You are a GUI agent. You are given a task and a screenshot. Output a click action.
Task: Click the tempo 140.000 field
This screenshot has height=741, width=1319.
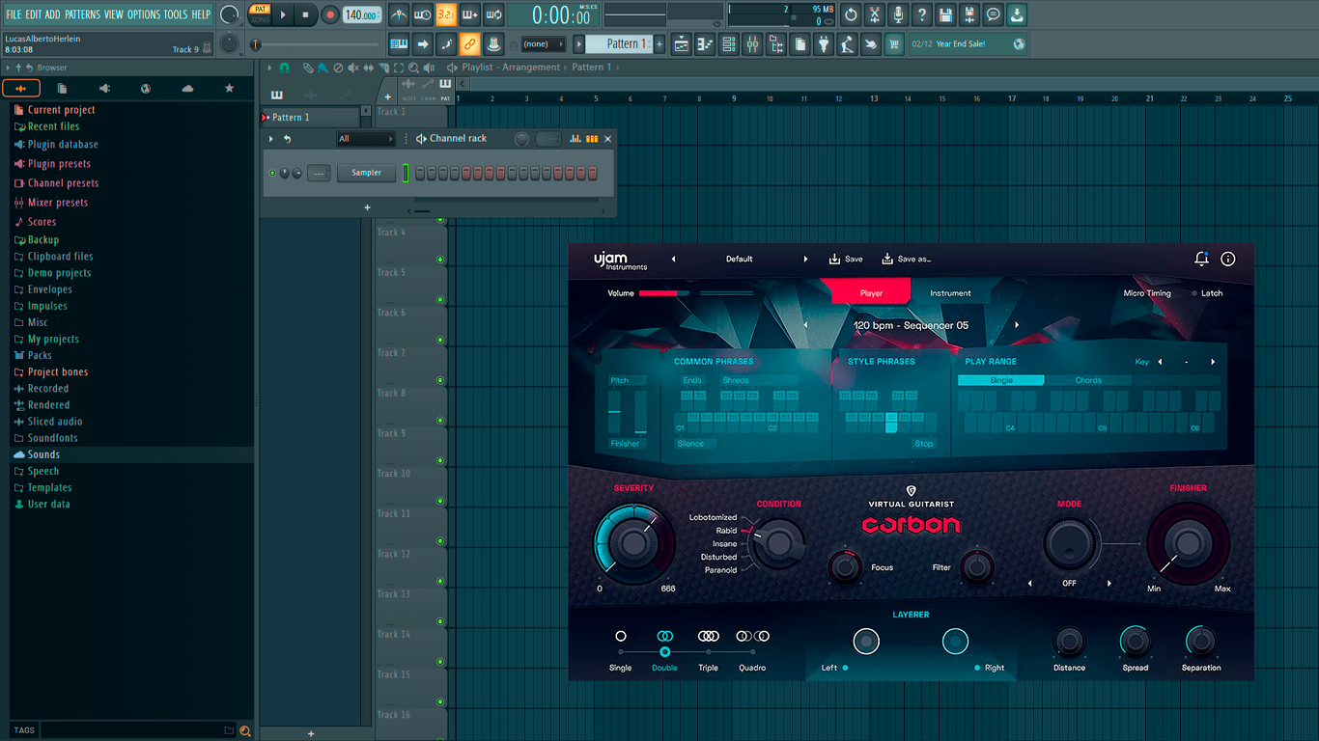coord(361,15)
